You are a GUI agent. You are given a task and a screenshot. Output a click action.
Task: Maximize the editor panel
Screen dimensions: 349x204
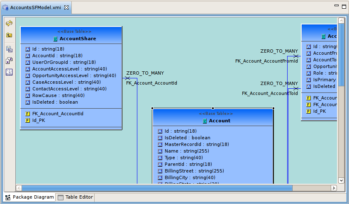pos(344,6)
